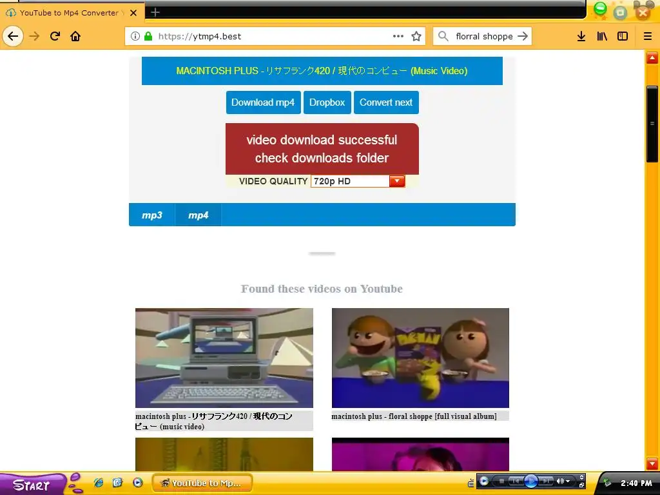Viewport: 660px width, 495px height.
Task: Click the blue quick launch icon beside Internet Explorer
Action: click(x=117, y=483)
